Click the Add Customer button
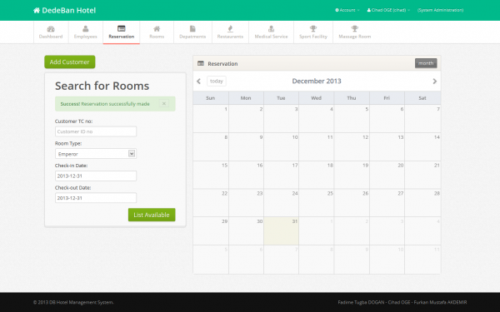The image size is (500, 312). coord(70,62)
